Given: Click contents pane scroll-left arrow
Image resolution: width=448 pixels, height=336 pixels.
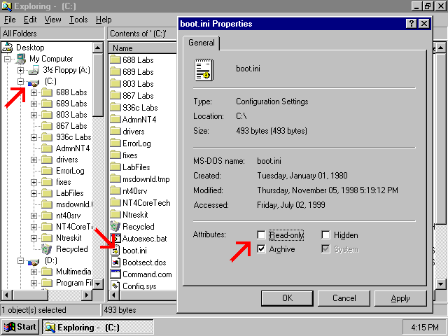Looking at the screenshot, I should (114, 295).
